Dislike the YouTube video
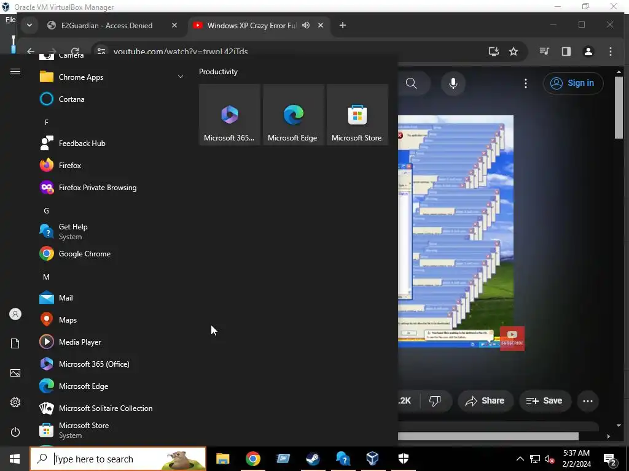Image resolution: width=629 pixels, height=471 pixels. 436,401
